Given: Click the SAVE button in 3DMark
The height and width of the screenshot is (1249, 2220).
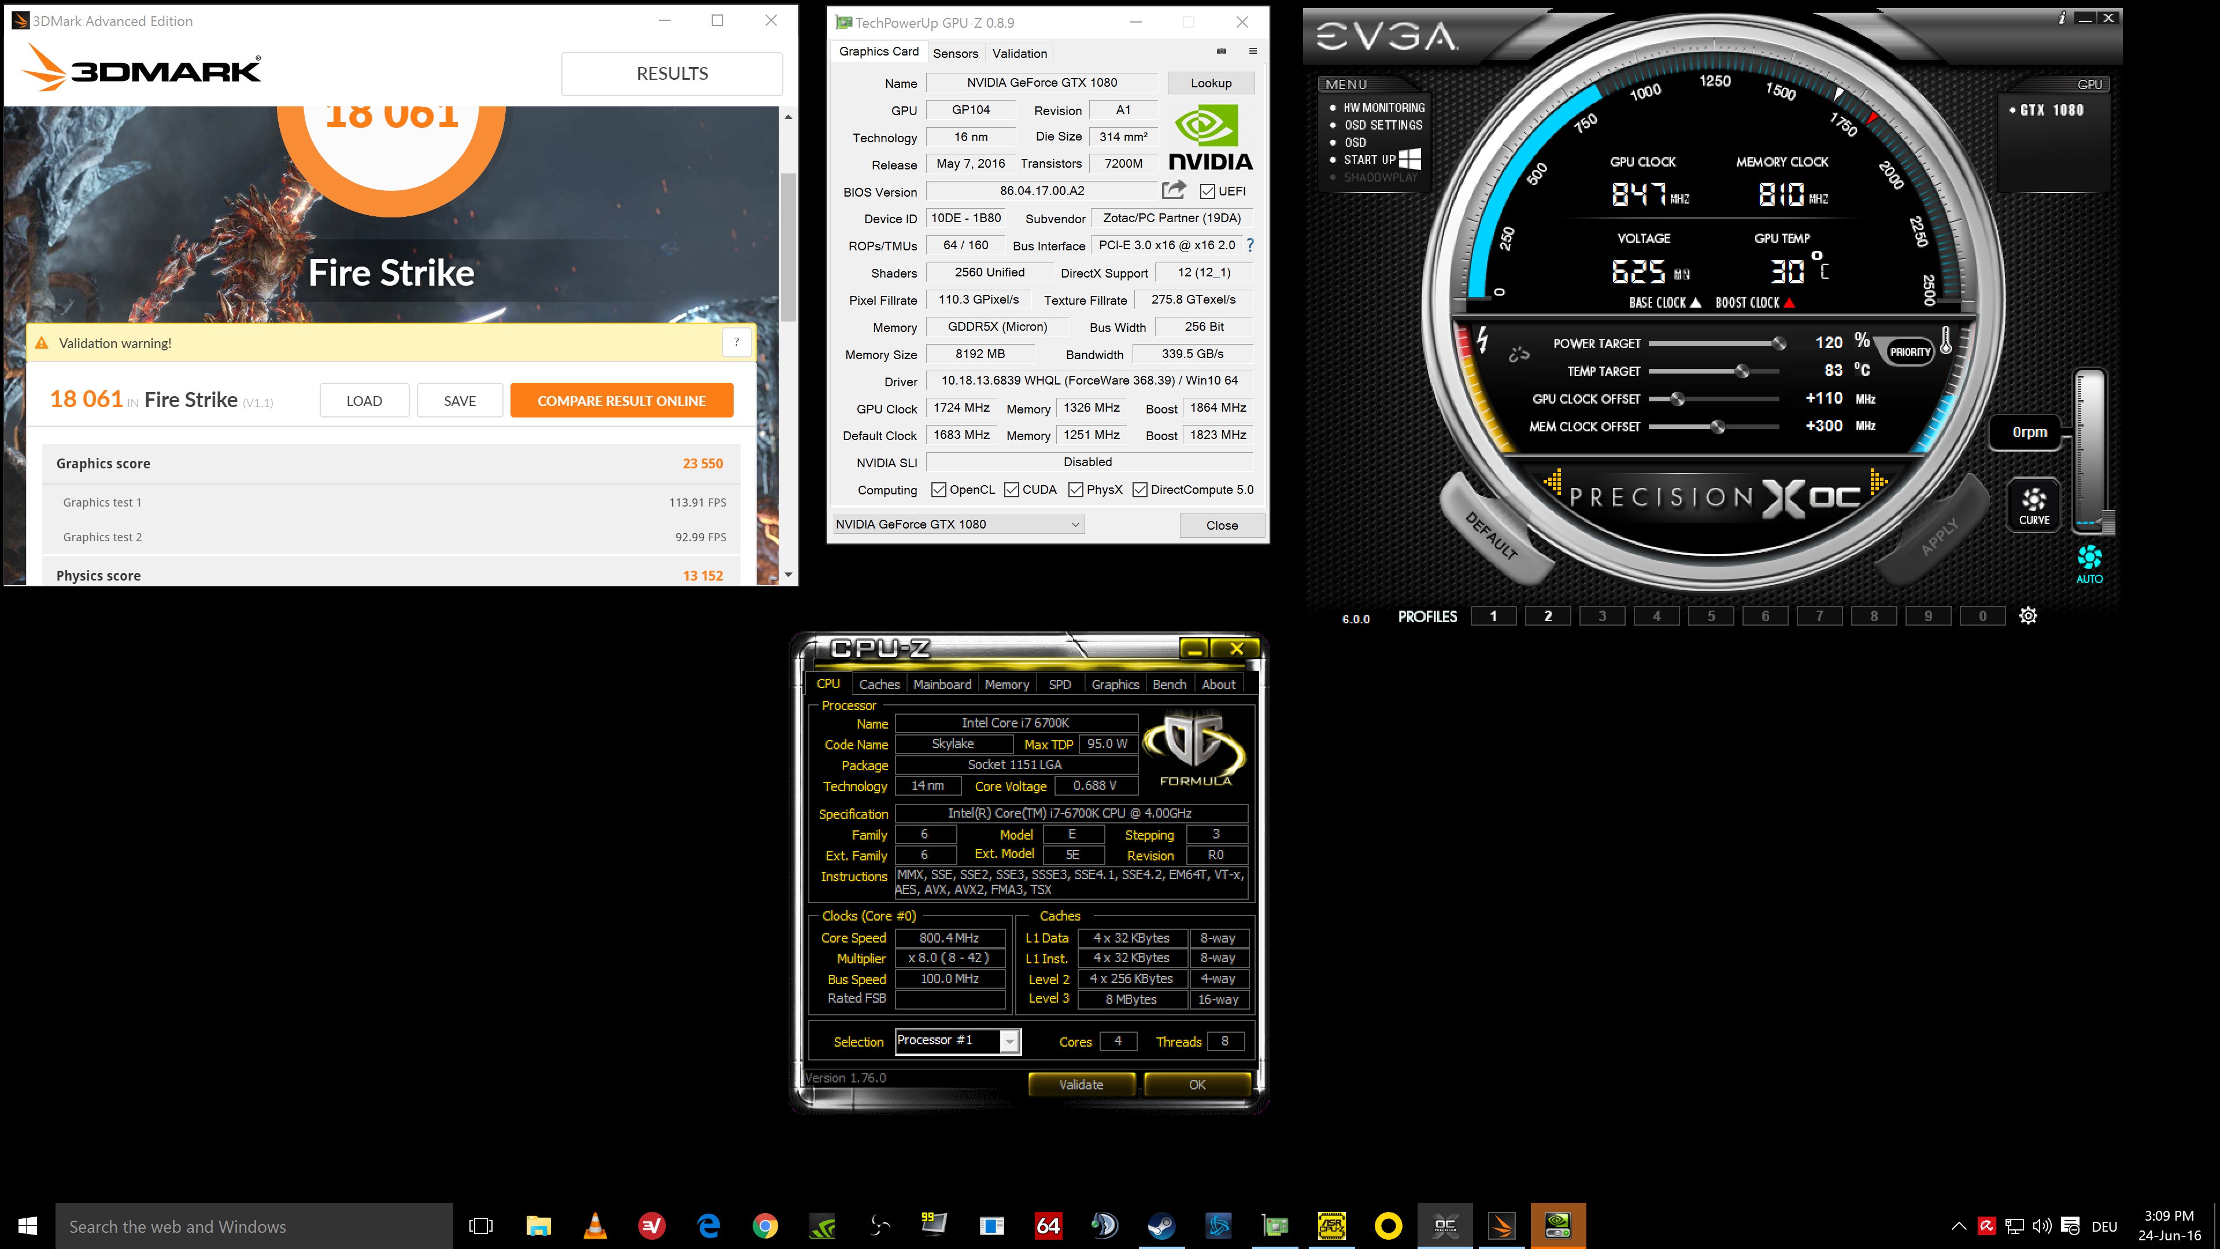Looking at the screenshot, I should [460, 400].
